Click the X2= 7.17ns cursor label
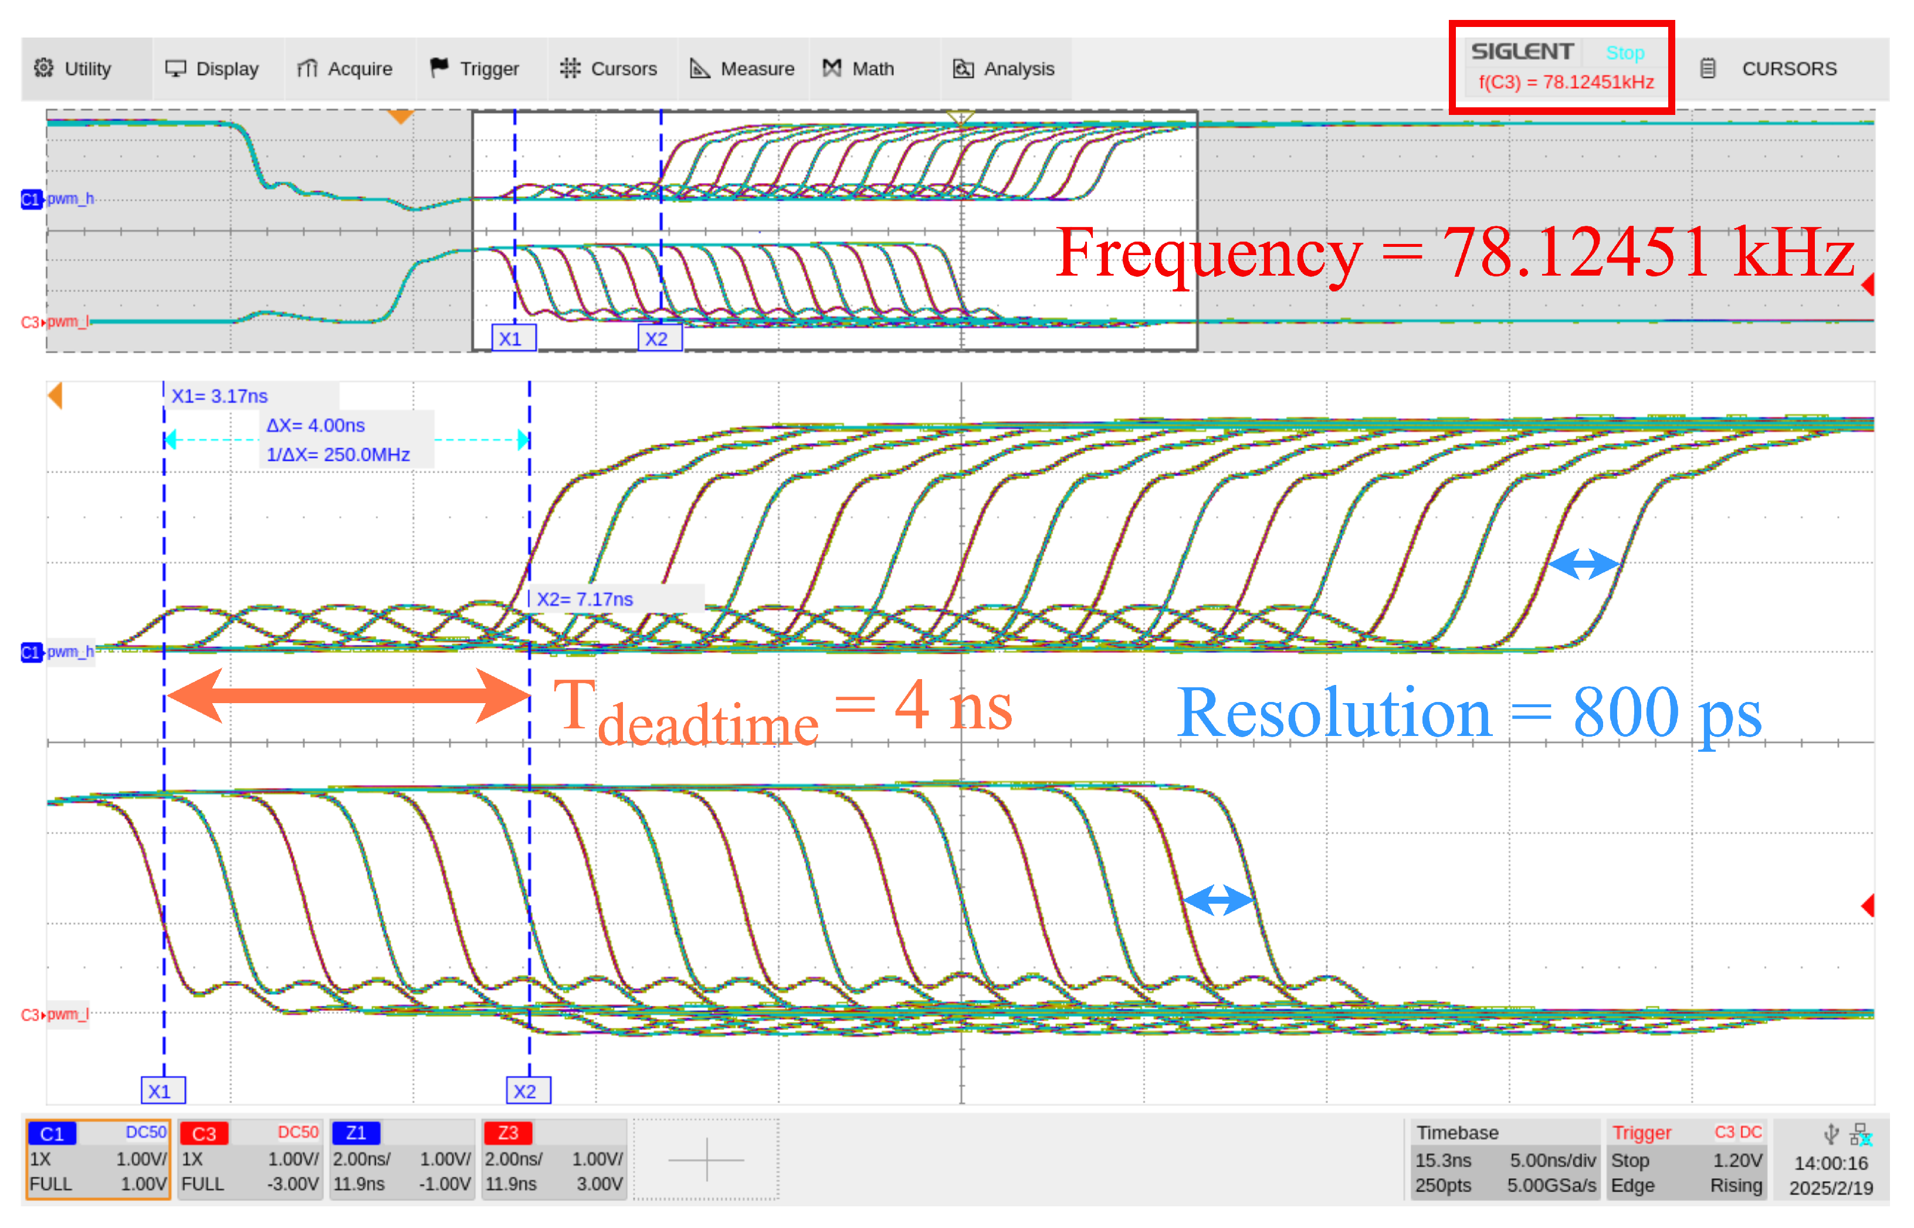Screen dimensions: 1914x1228 coord(585,599)
